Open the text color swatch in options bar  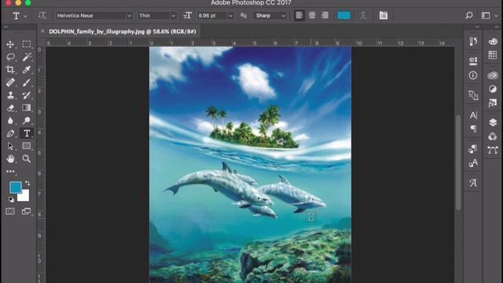(x=343, y=16)
